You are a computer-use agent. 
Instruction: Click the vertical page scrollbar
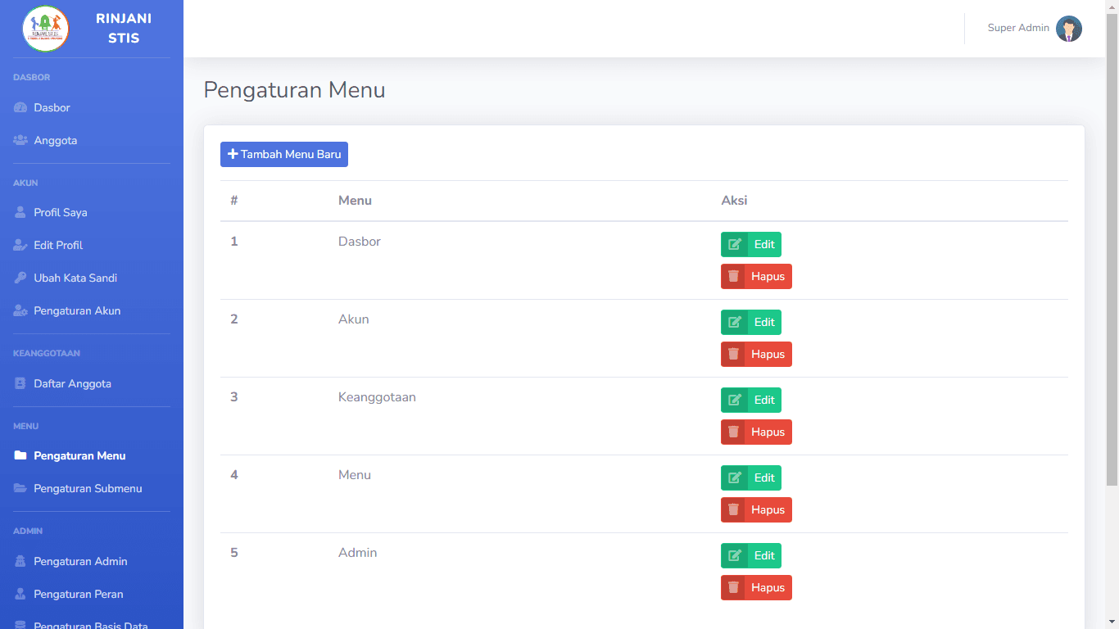point(1112,246)
